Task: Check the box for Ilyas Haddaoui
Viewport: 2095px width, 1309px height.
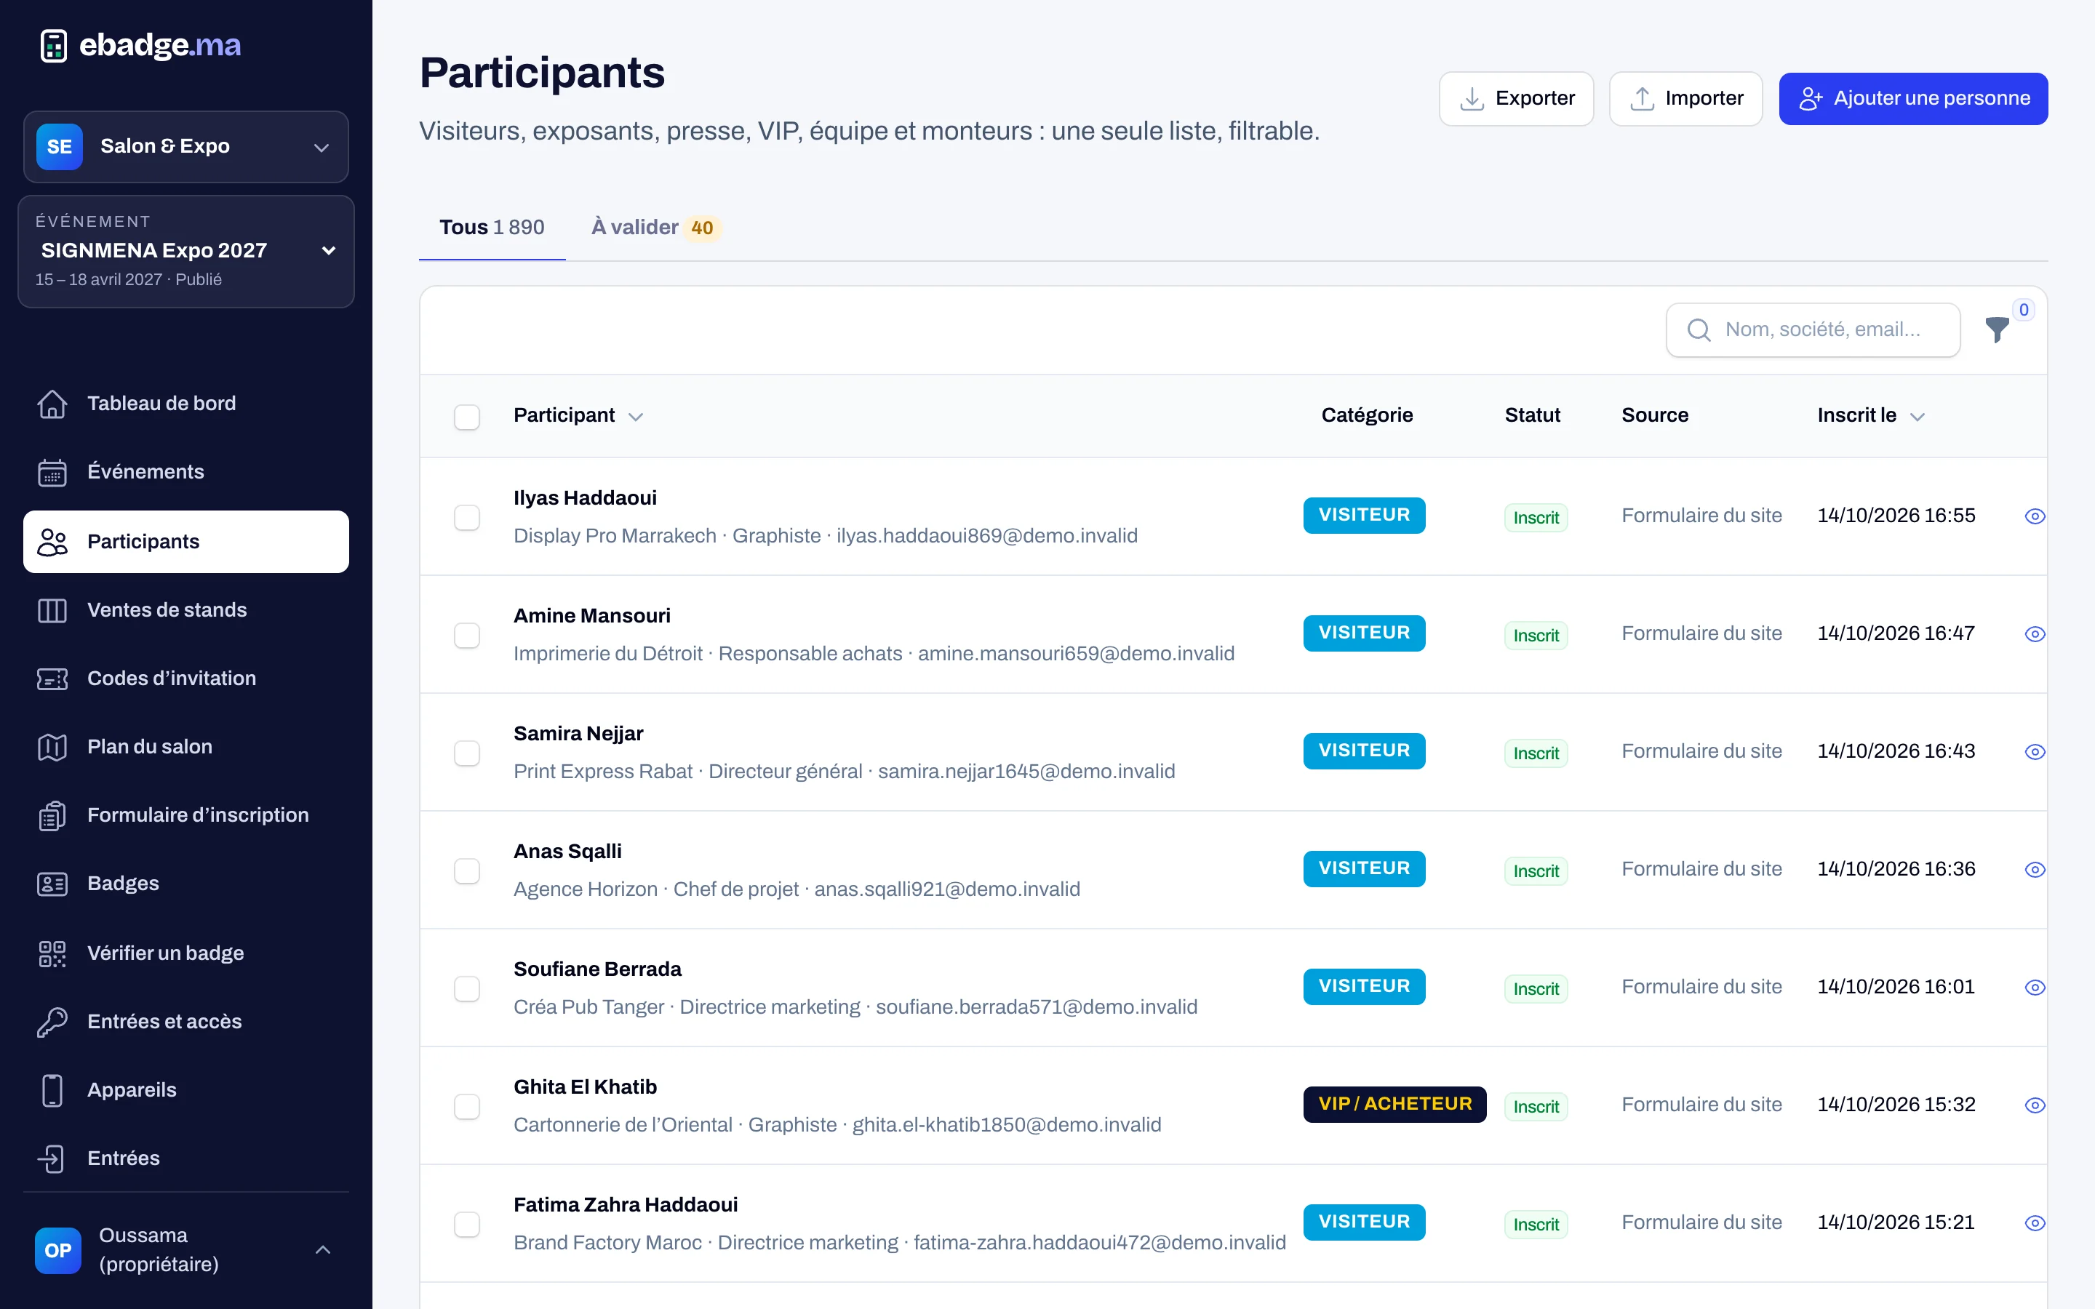Action: (x=466, y=517)
